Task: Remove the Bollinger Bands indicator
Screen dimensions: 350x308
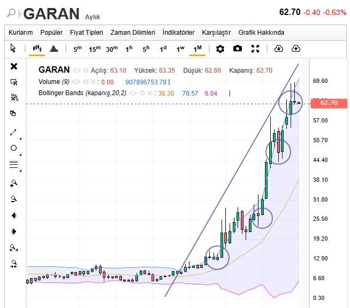Action: [149, 93]
